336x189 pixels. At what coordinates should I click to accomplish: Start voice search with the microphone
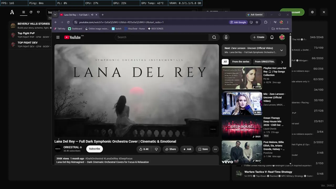click(226, 37)
